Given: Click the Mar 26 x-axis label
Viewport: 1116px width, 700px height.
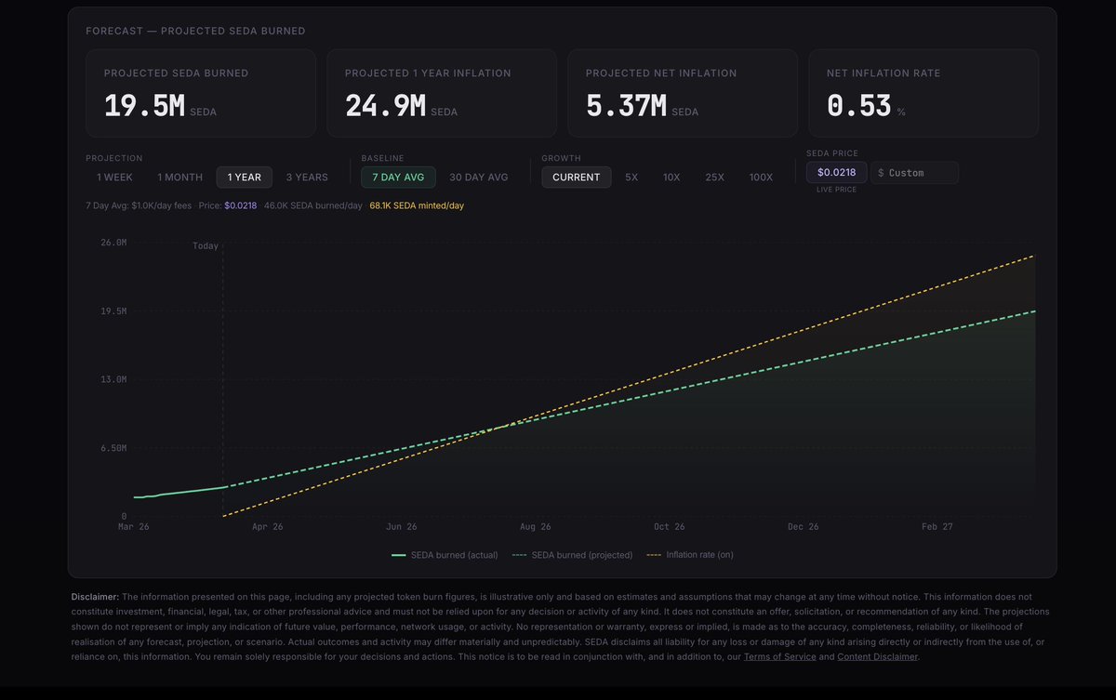Looking at the screenshot, I should pos(134,527).
